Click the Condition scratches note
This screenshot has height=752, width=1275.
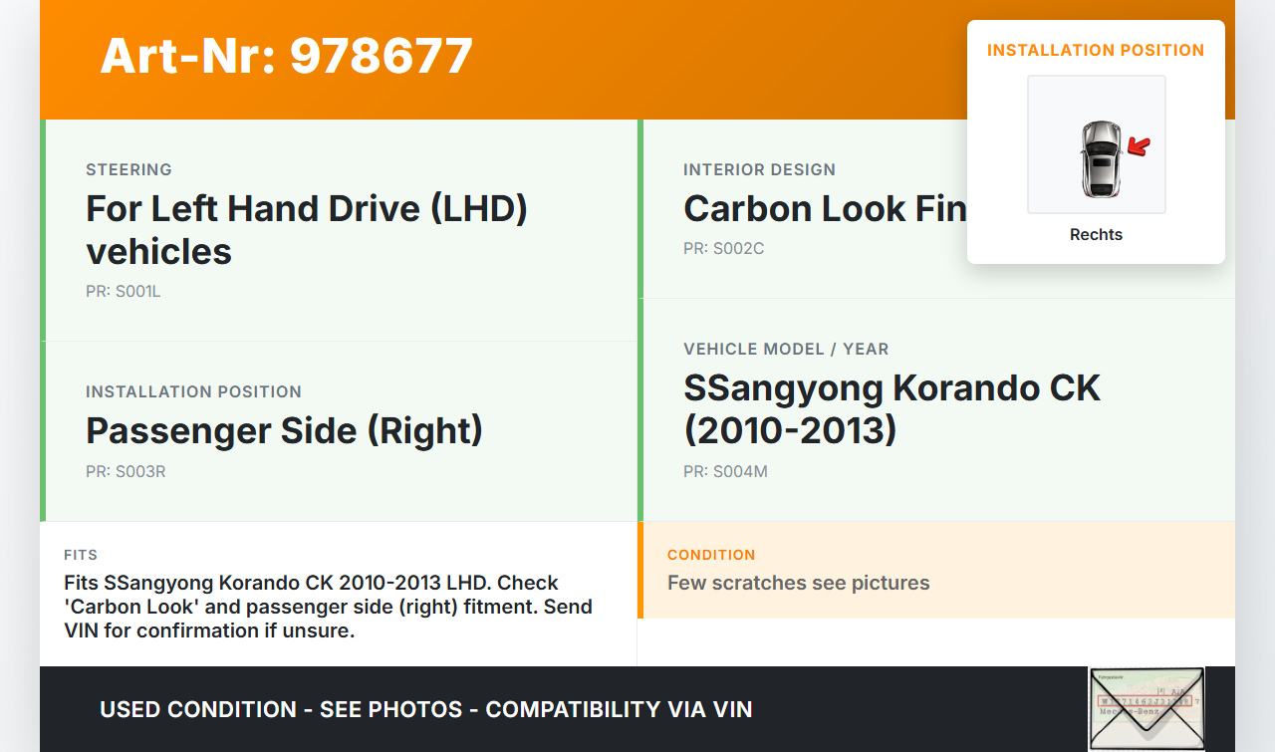tap(798, 583)
